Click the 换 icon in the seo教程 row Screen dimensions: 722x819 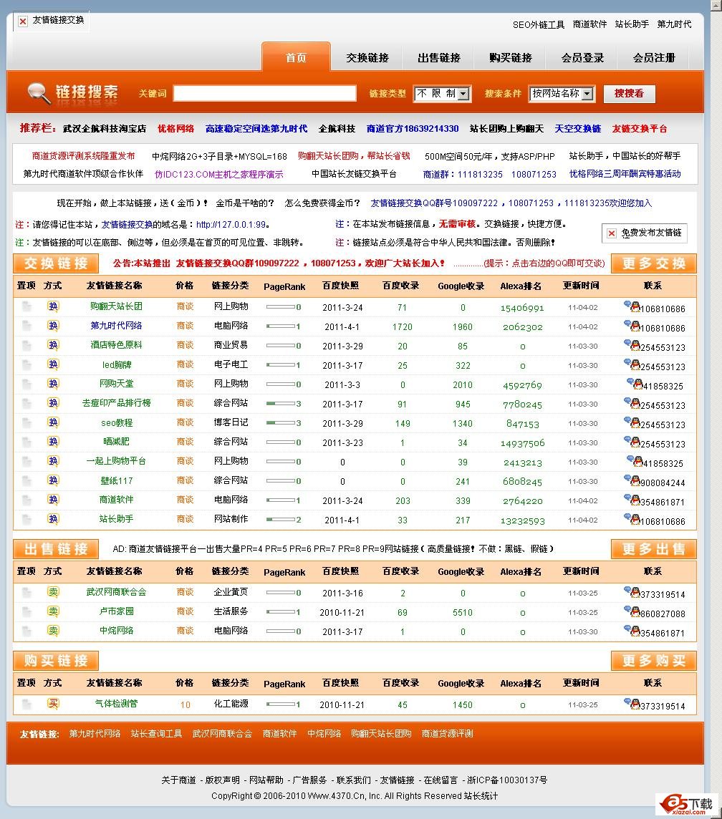pyautogui.click(x=53, y=422)
